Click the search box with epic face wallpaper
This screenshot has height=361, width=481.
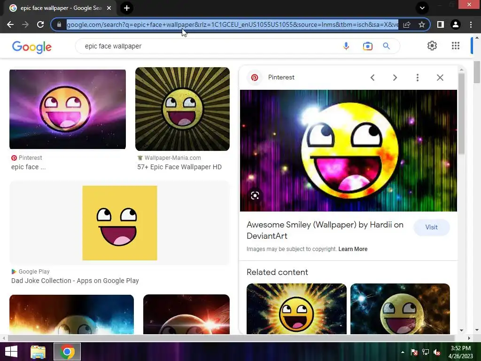[209, 46]
